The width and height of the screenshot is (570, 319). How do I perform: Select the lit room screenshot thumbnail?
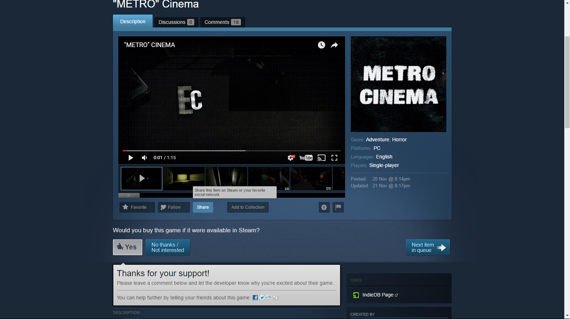184,178
